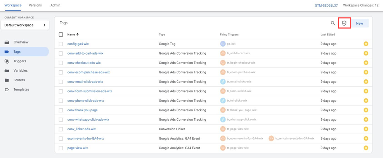This screenshot has width=383, height=158.
Task: Check the box for page-view-wix
Action: [x=61, y=148]
